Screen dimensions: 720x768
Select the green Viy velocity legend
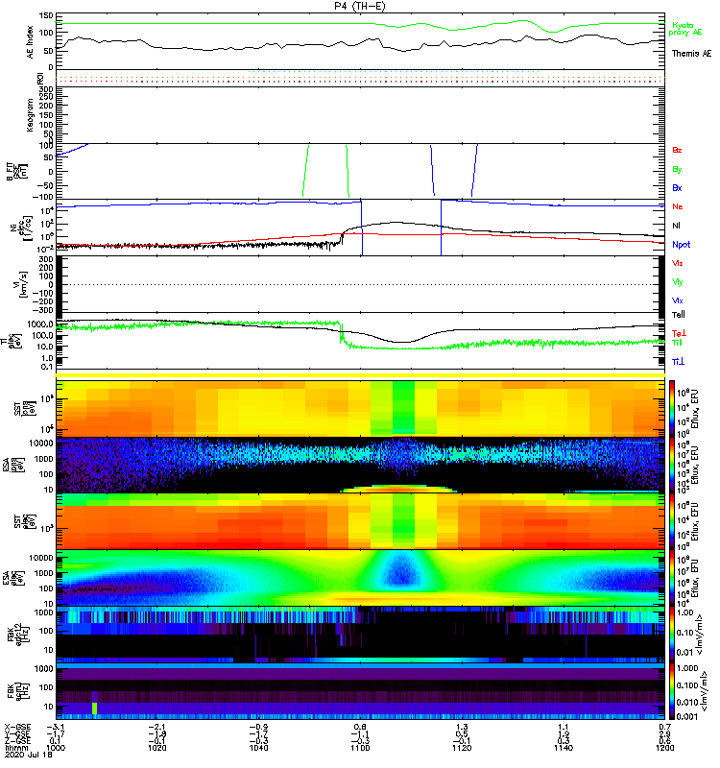(x=677, y=282)
